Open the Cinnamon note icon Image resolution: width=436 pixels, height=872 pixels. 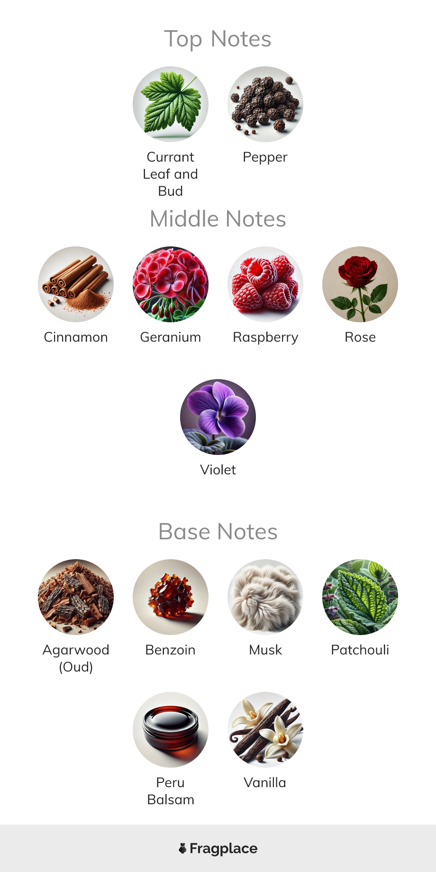(76, 284)
